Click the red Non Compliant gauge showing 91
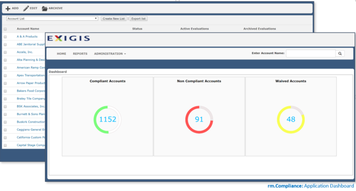356x191 pixels. (199, 119)
